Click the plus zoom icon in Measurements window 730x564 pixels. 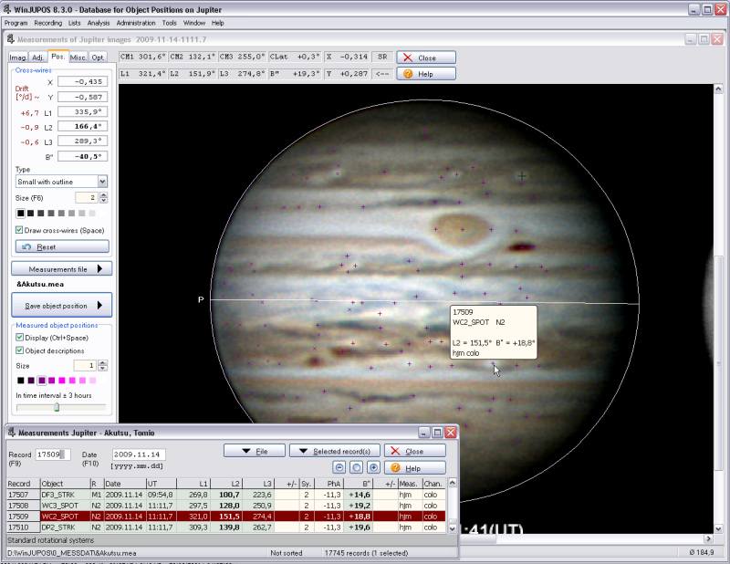[x=373, y=467]
